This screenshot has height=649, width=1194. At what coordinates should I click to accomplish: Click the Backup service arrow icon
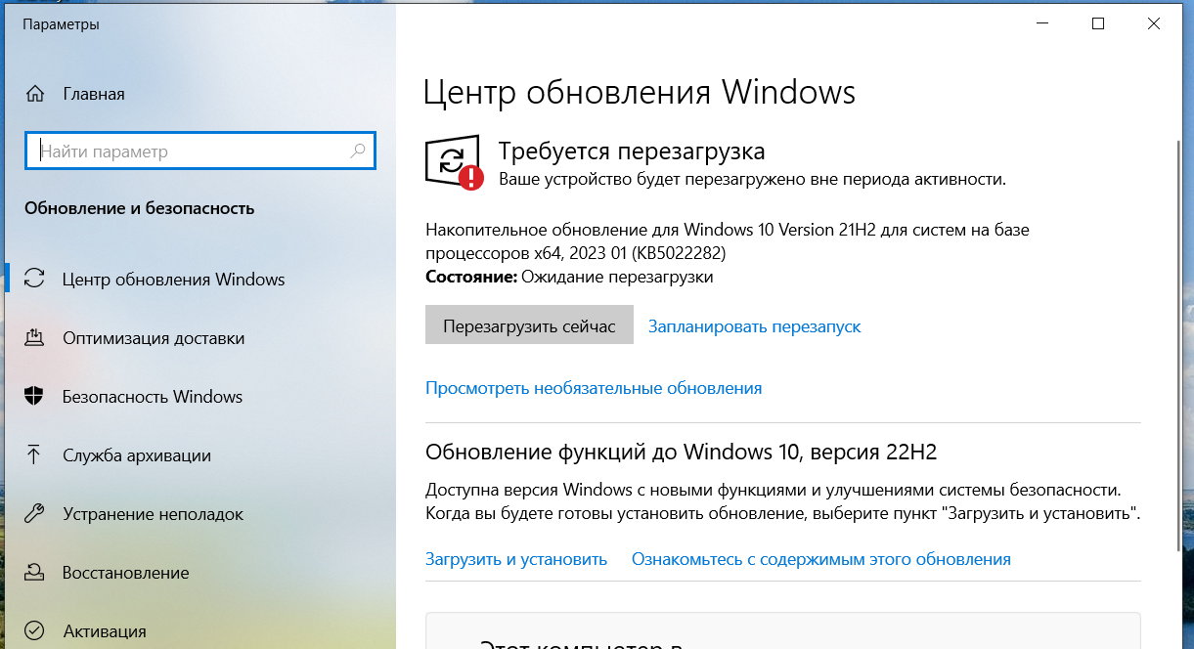[34, 455]
